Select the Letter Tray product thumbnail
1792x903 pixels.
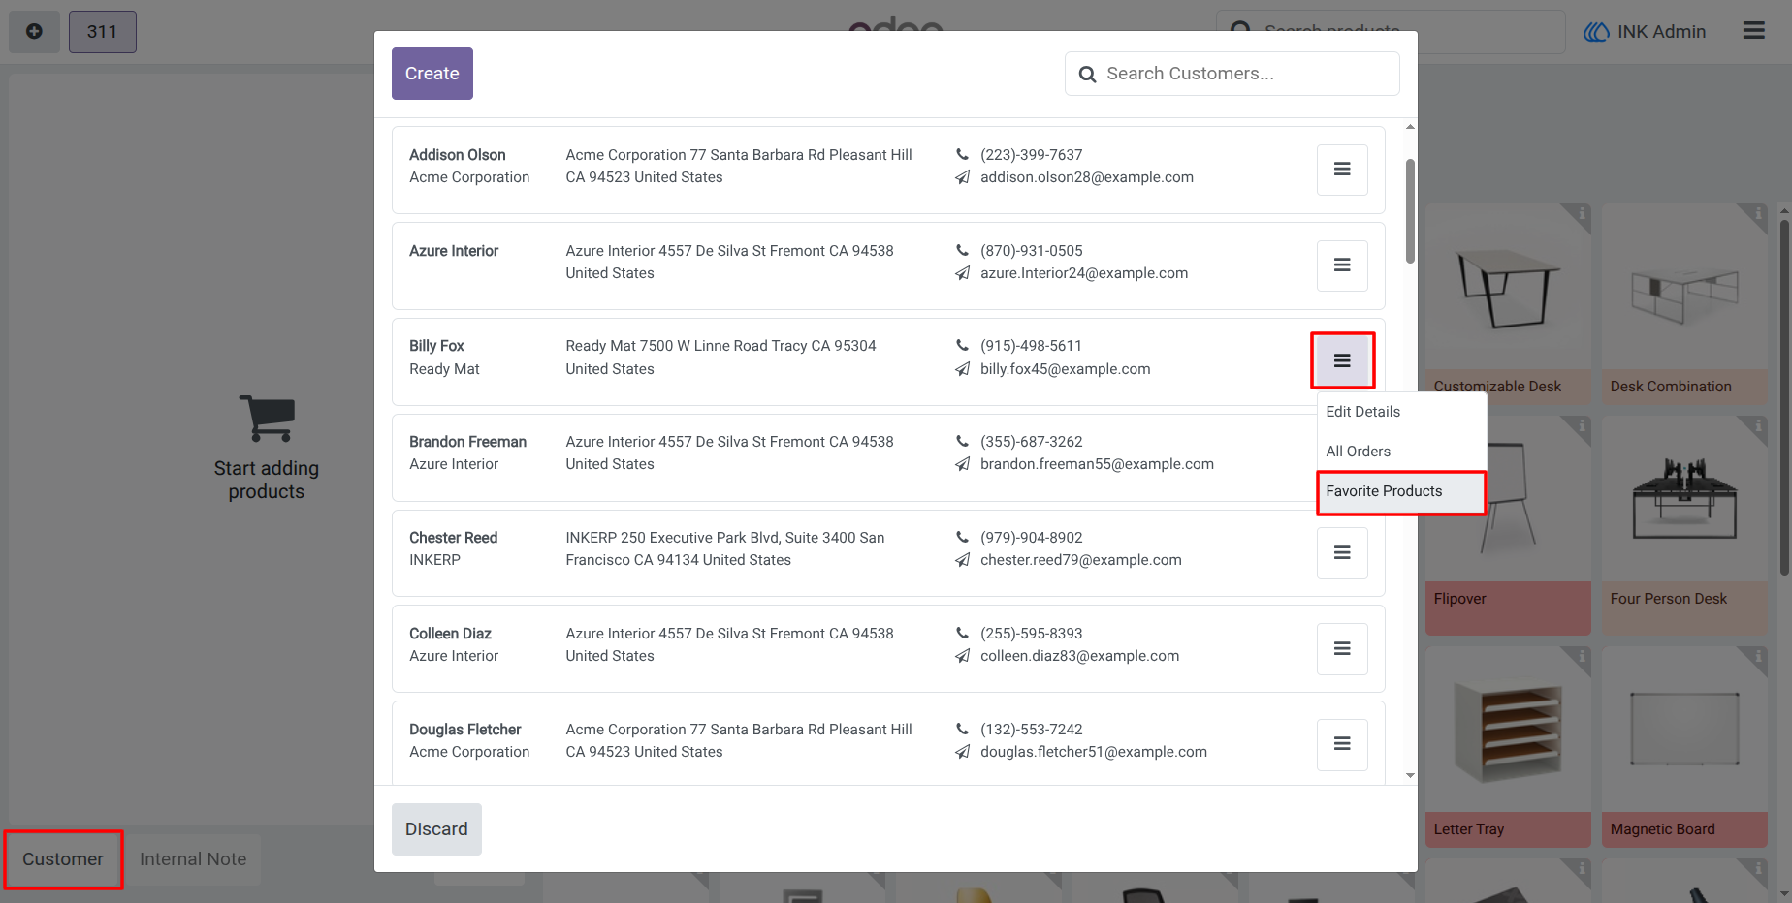pos(1508,730)
